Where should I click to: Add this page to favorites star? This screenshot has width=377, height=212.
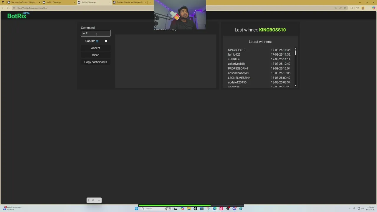click(345, 8)
